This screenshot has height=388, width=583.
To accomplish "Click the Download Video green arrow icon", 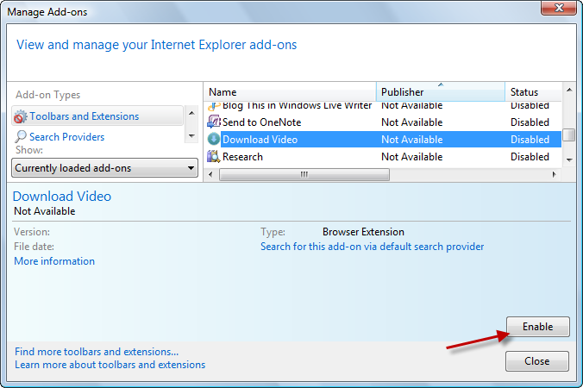I will pyautogui.click(x=214, y=139).
